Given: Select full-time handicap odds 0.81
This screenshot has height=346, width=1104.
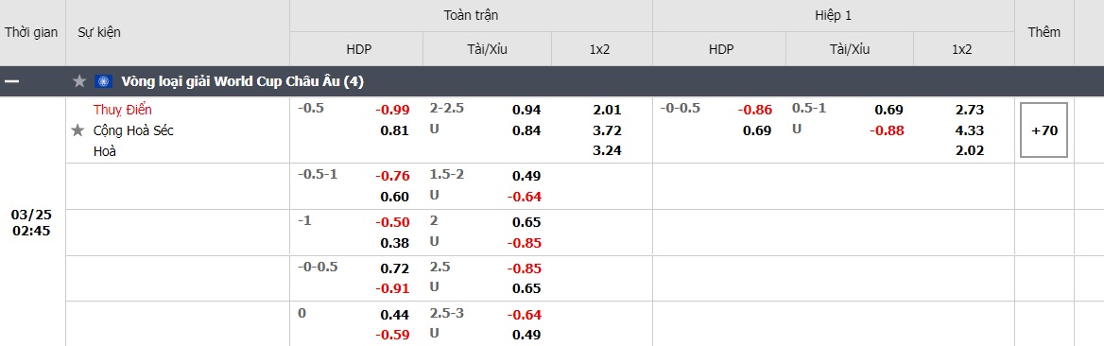Looking at the screenshot, I should pos(395,130).
